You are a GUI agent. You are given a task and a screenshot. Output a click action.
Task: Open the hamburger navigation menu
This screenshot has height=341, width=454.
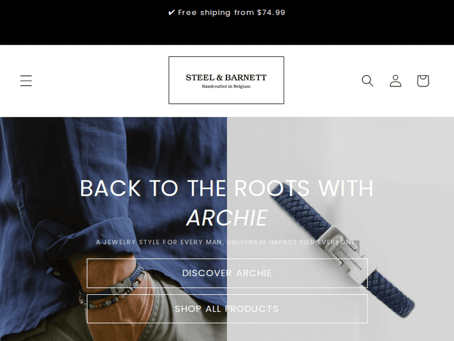click(26, 81)
